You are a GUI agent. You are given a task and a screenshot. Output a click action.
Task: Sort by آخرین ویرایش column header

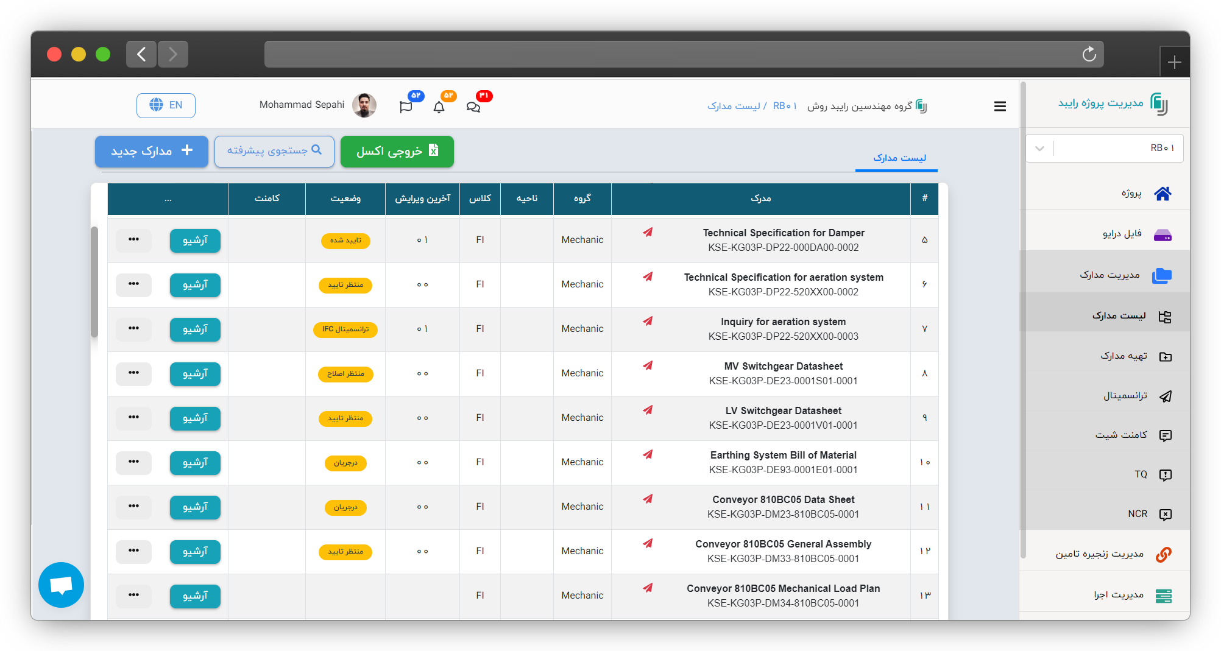tap(422, 199)
